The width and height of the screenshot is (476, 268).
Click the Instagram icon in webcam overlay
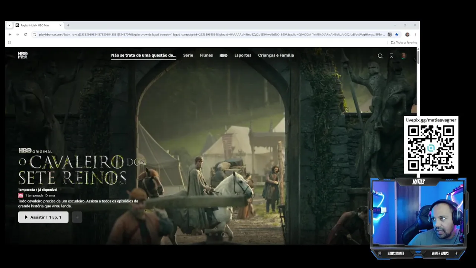(x=380, y=253)
